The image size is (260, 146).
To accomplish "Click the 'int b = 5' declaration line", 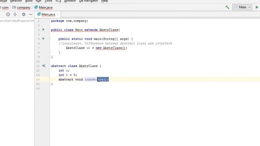I will click(68, 75).
